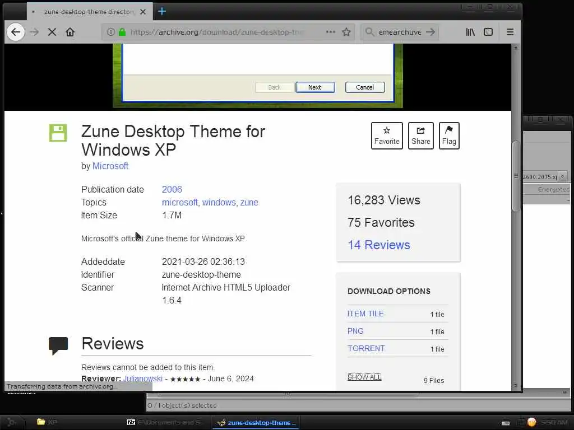574x430 pixels.
Task: Open dropdown arrow in background window path
Action: point(563,176)
